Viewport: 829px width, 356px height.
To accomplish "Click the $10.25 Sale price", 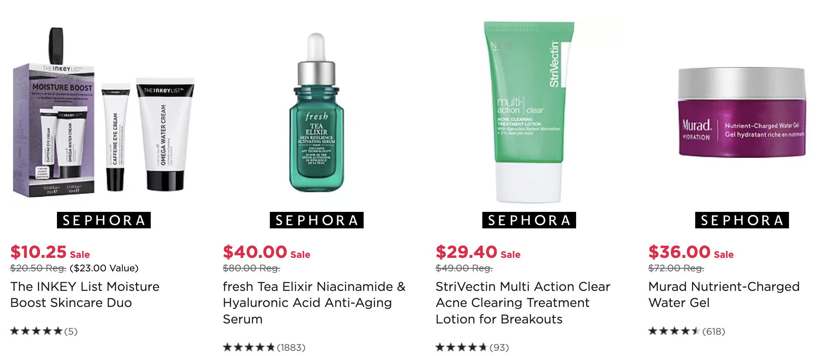I will click(50, 252).
